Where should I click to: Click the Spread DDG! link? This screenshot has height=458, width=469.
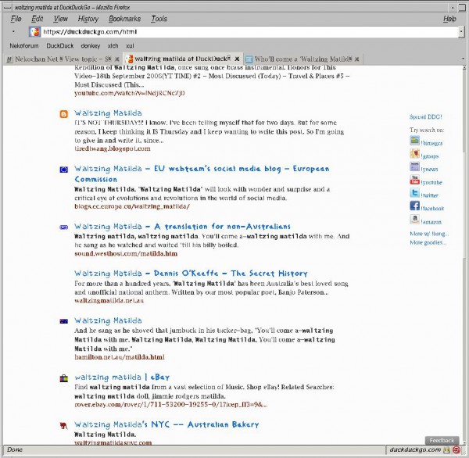pos(426,117)
